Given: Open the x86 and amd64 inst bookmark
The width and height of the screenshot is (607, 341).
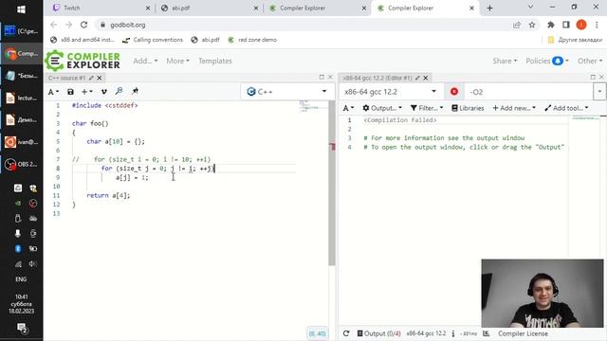Looking at the screenshot, I should (83, 40).
